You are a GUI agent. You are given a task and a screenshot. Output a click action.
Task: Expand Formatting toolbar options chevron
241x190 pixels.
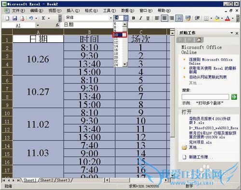[x=238, y=18]
